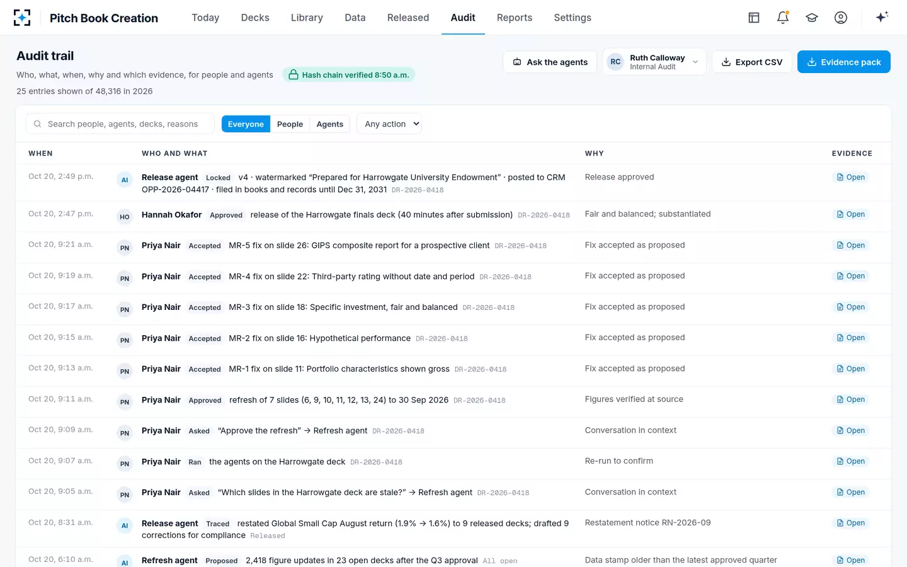Click the Pitch Book Creation logo icon
The image size is (907, 567).
coord(22,18)
